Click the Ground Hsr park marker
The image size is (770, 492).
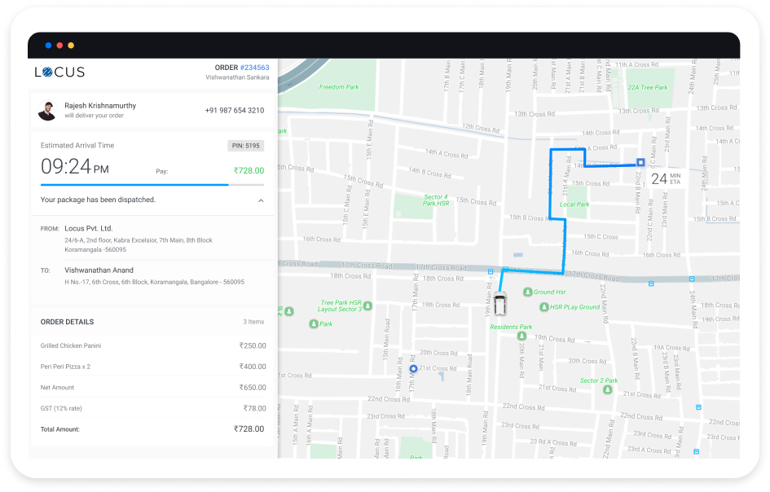click(526, 292)
